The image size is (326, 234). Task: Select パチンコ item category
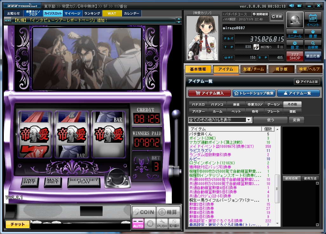(217, 104)
